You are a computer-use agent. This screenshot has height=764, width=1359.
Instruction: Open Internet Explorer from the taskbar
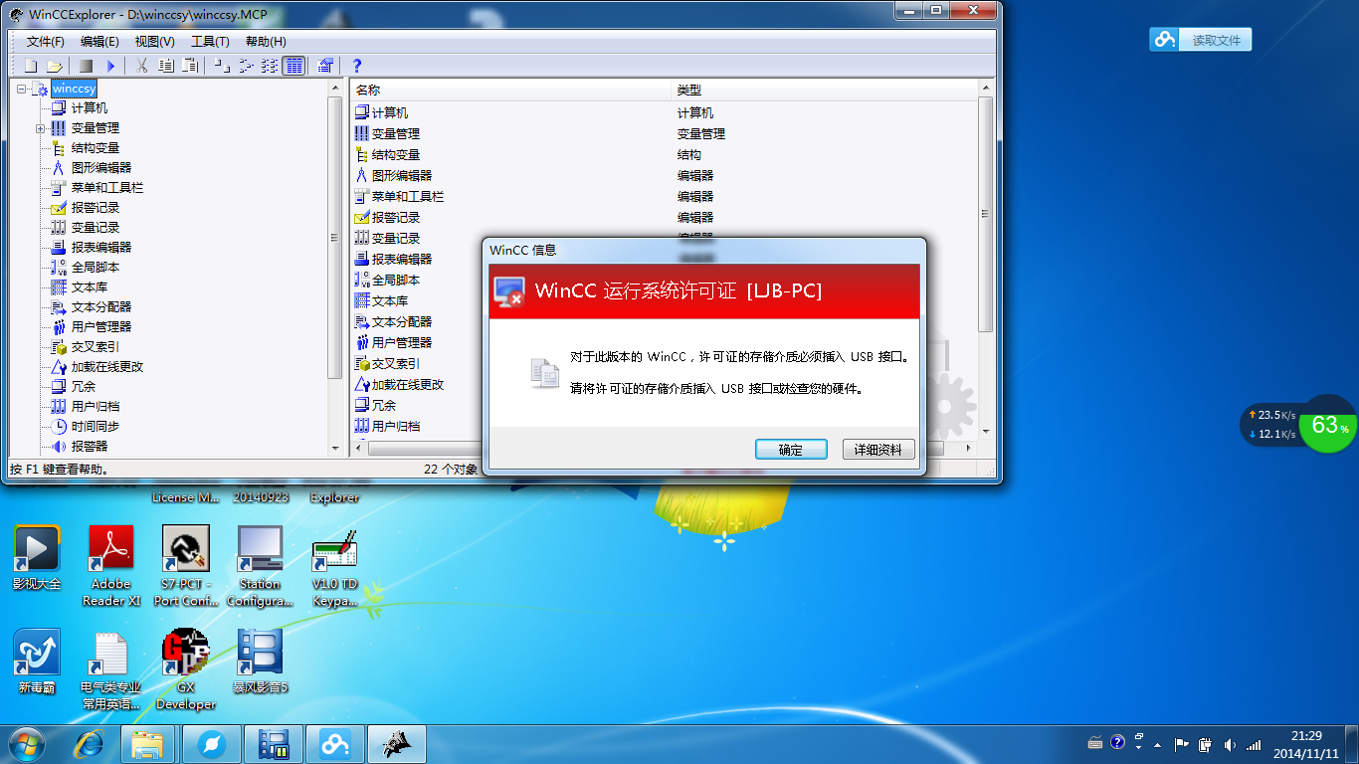pyautogui.click(x=91, y=744)
